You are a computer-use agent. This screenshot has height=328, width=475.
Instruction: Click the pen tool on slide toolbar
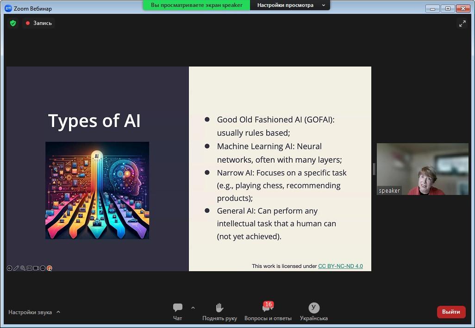16,268
